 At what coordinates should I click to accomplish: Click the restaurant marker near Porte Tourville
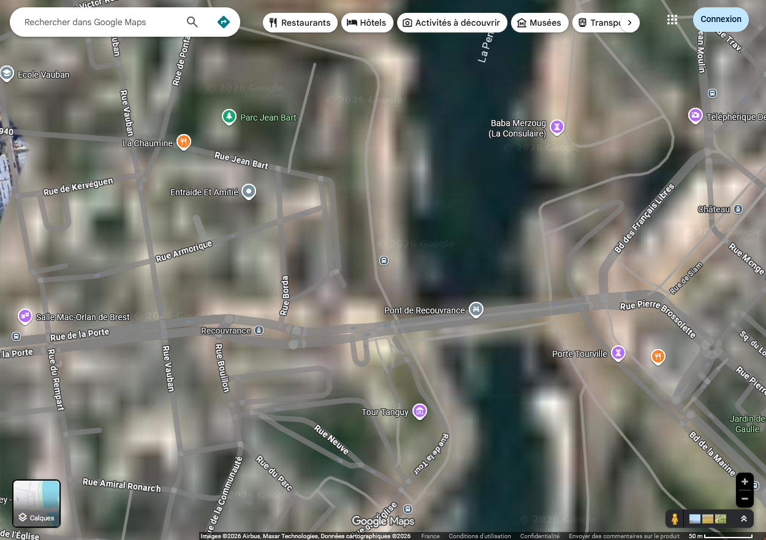(x=658, y=356)
